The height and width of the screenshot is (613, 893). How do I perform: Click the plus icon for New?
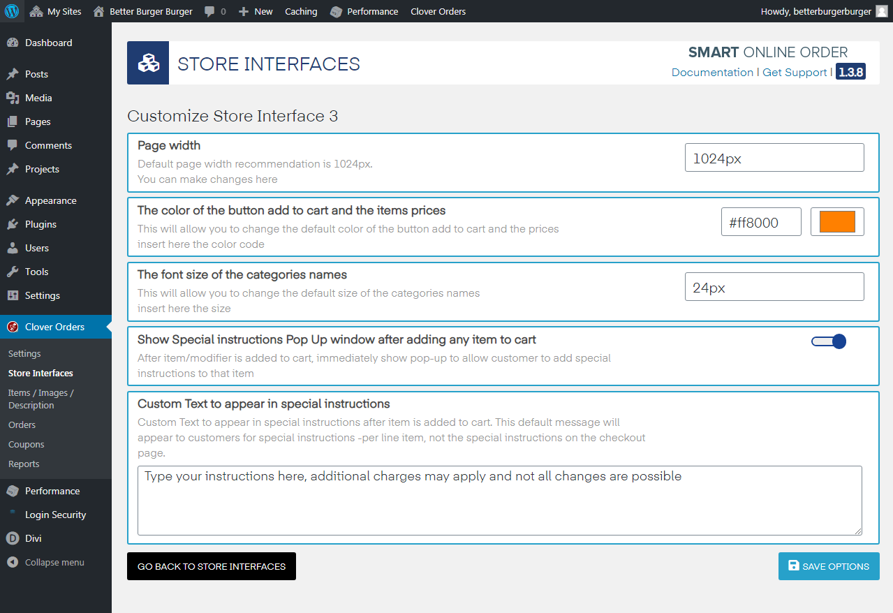point(244,11)
